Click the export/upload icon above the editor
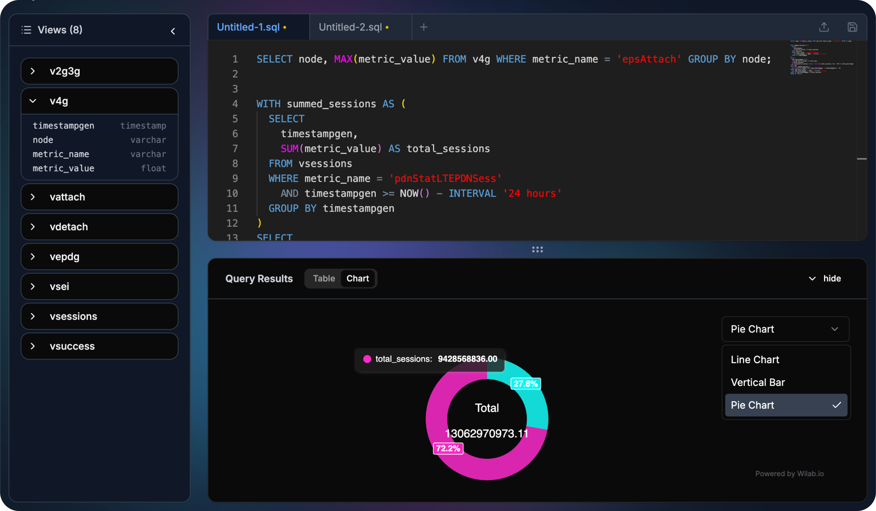Viewport: 876px width, 511px height. click(x=824, y=27)
